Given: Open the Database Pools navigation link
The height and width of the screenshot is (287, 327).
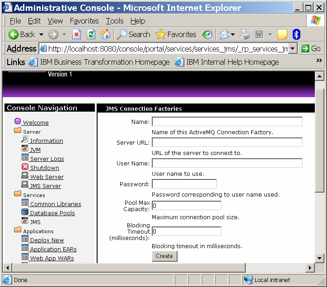Looking at the screenshot, I should coord(52,213).
